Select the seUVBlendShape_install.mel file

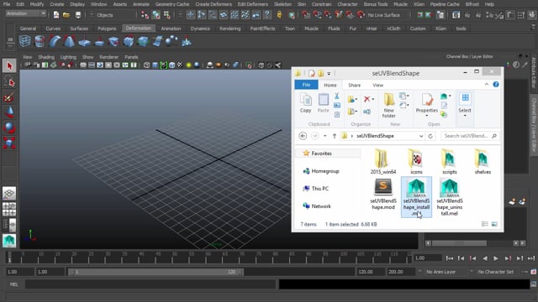point(416,197)
